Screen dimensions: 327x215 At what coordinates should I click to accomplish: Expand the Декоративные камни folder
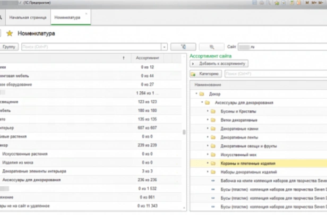(207, 129)
